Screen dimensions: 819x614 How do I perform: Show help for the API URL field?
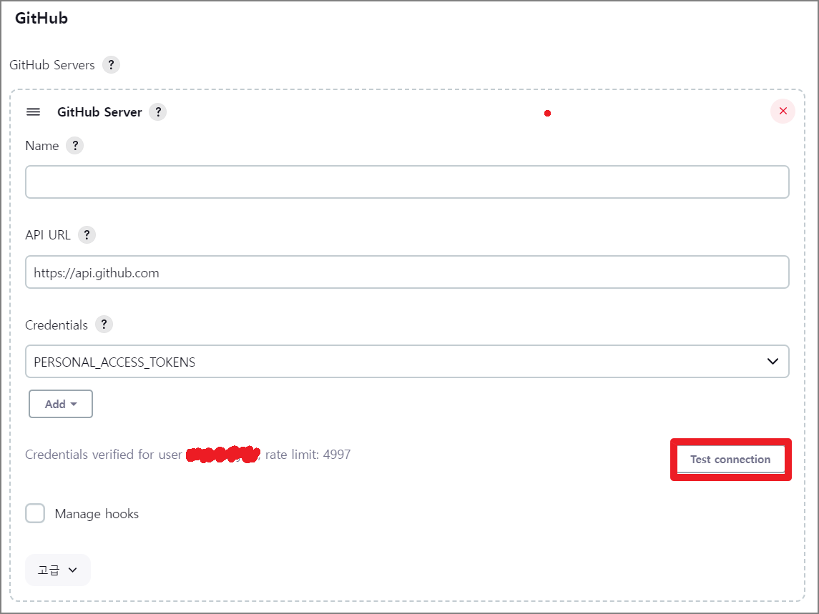87,235
